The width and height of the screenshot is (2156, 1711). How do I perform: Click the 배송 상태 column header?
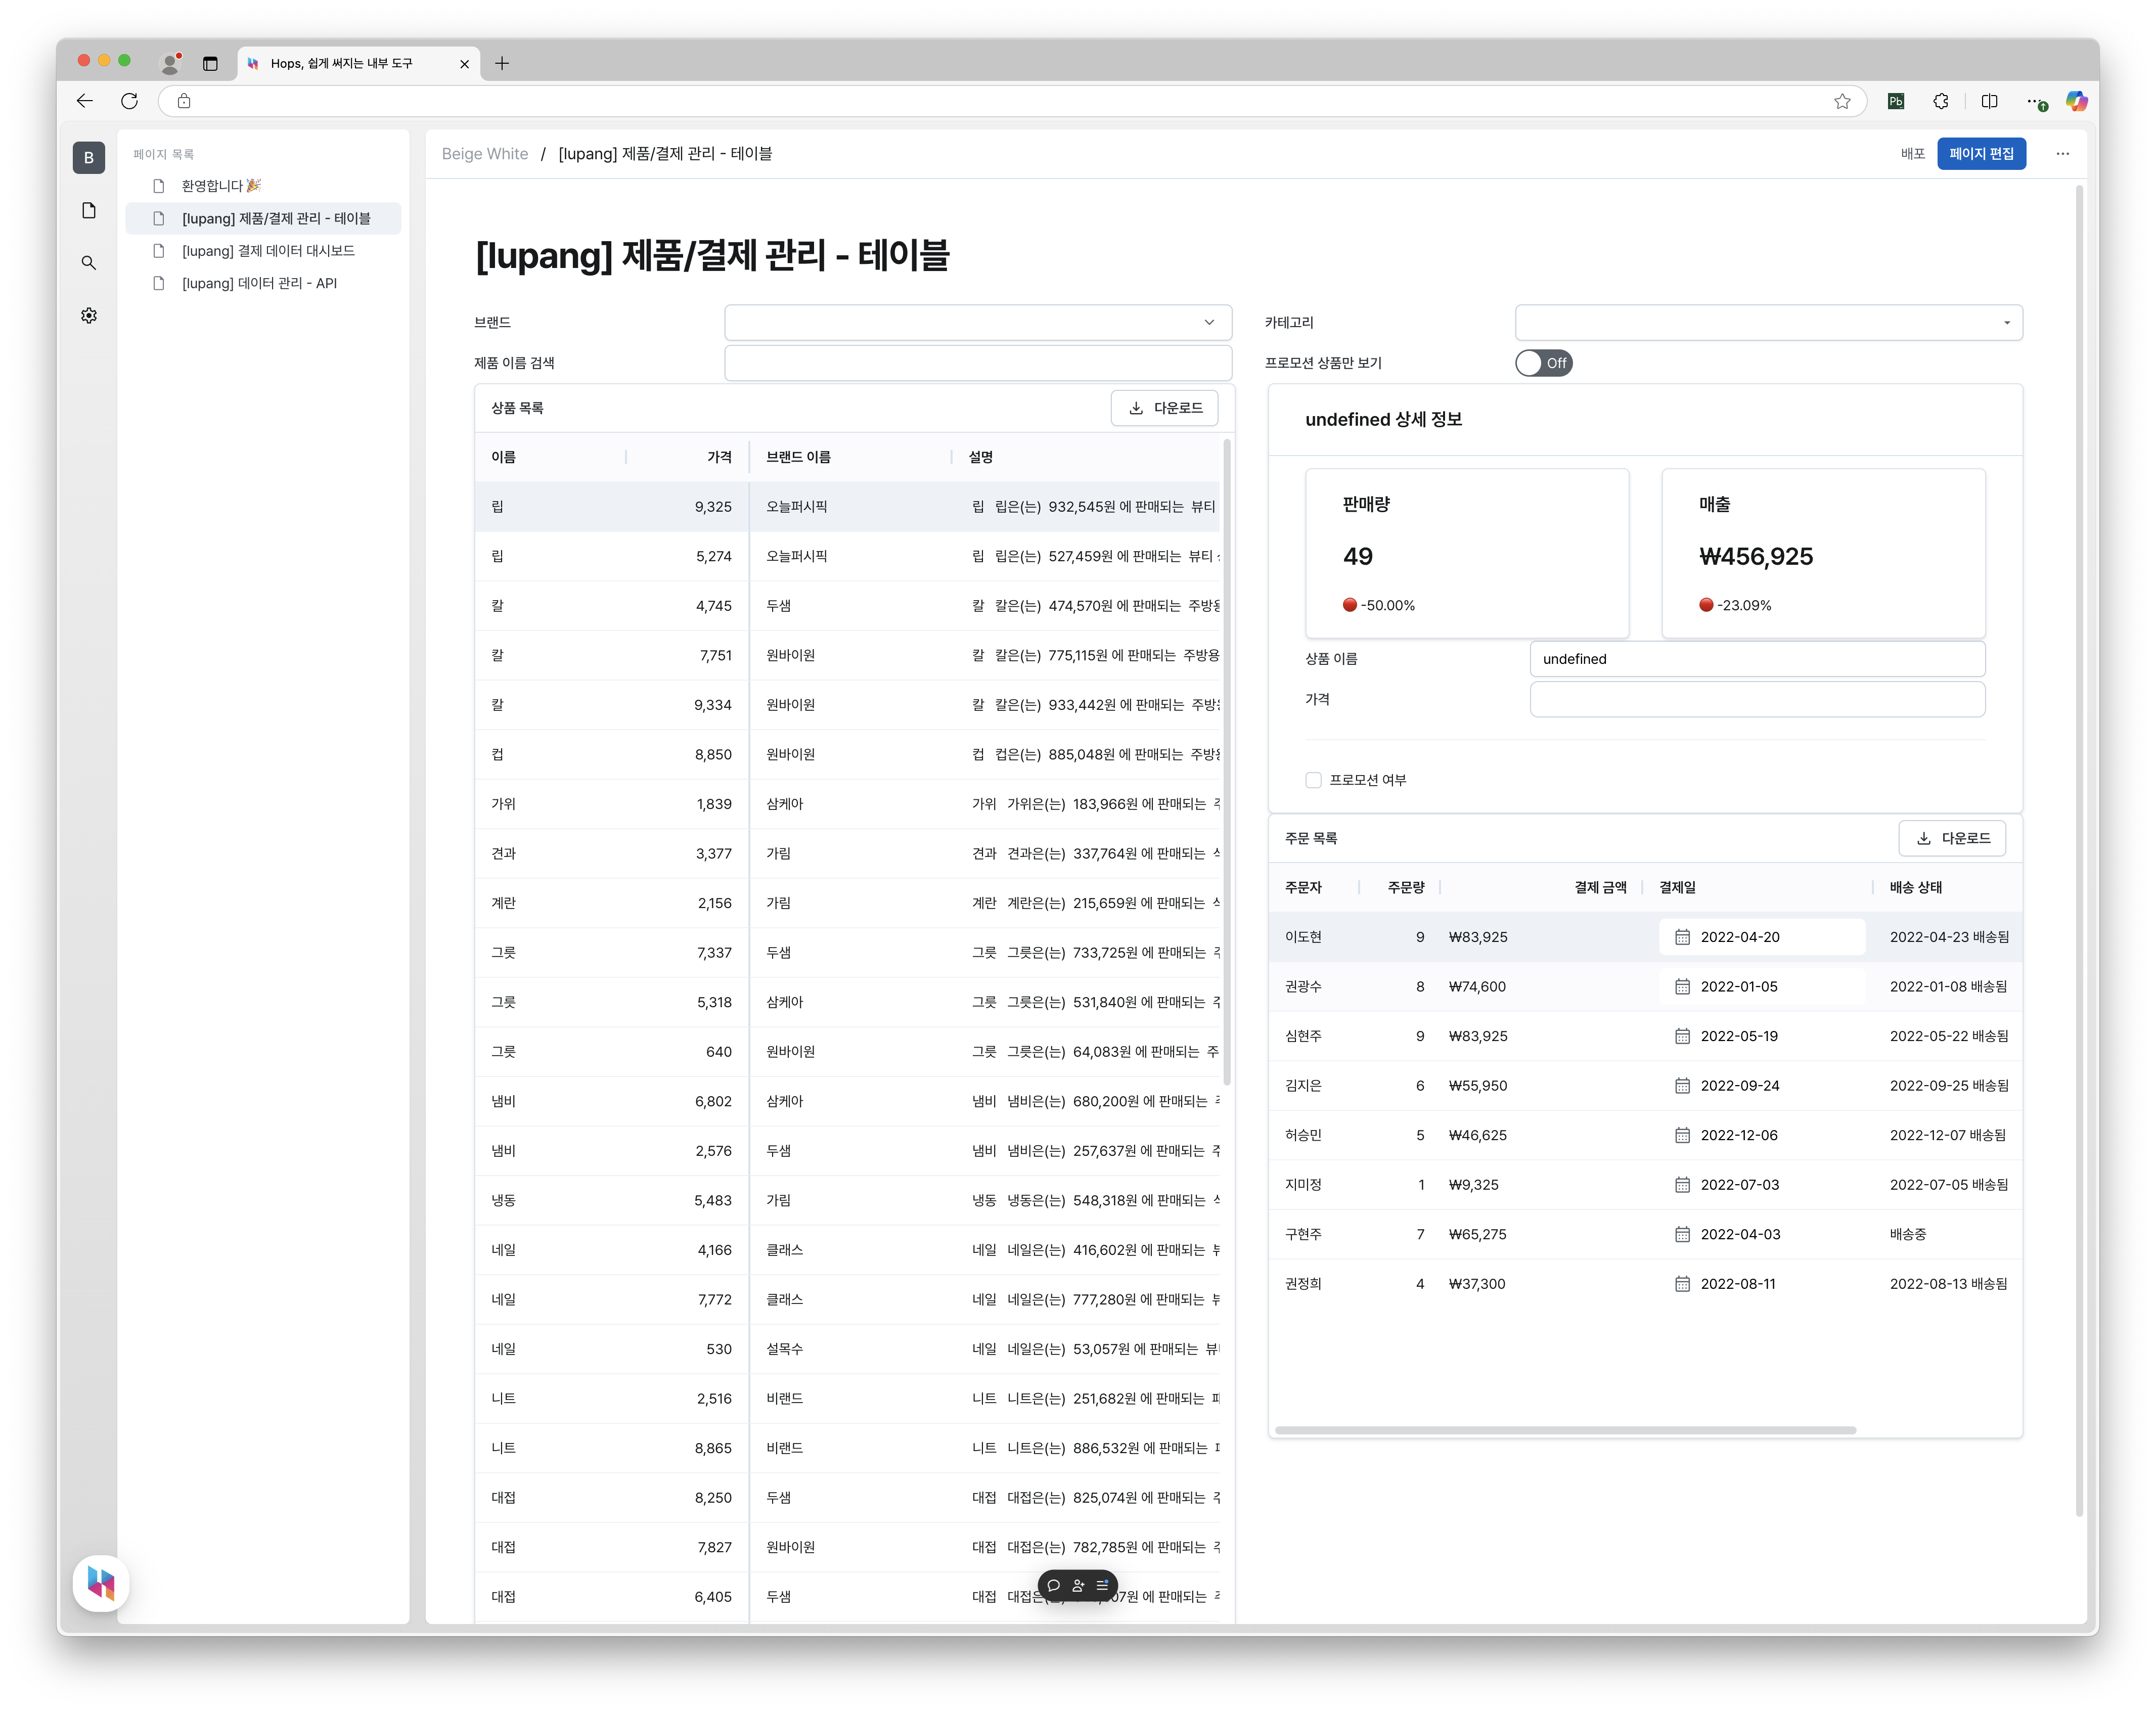tap(1916, 887)
